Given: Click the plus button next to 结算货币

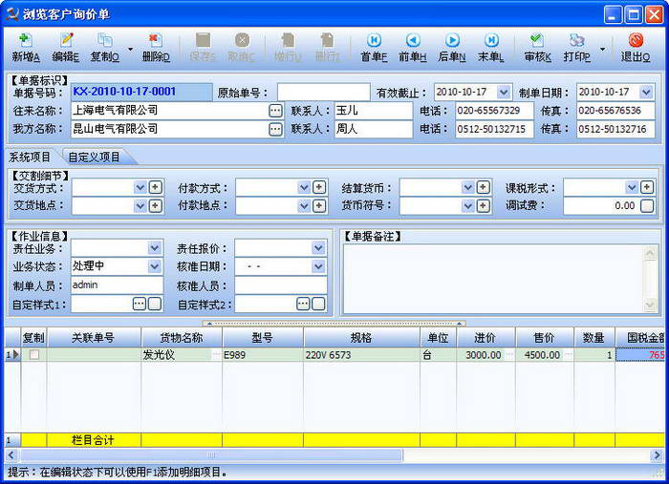Looking at the screenshot, I should click(x=483, y=187).
